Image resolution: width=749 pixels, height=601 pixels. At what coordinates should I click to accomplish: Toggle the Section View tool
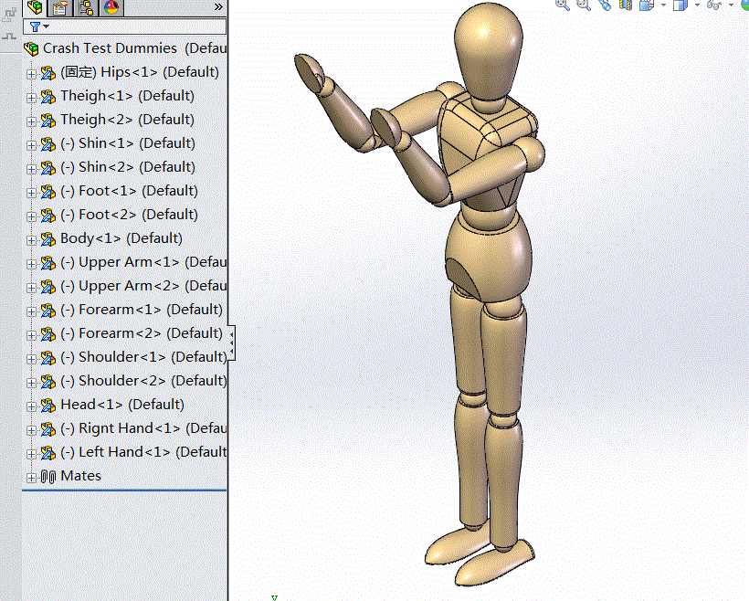626,5
